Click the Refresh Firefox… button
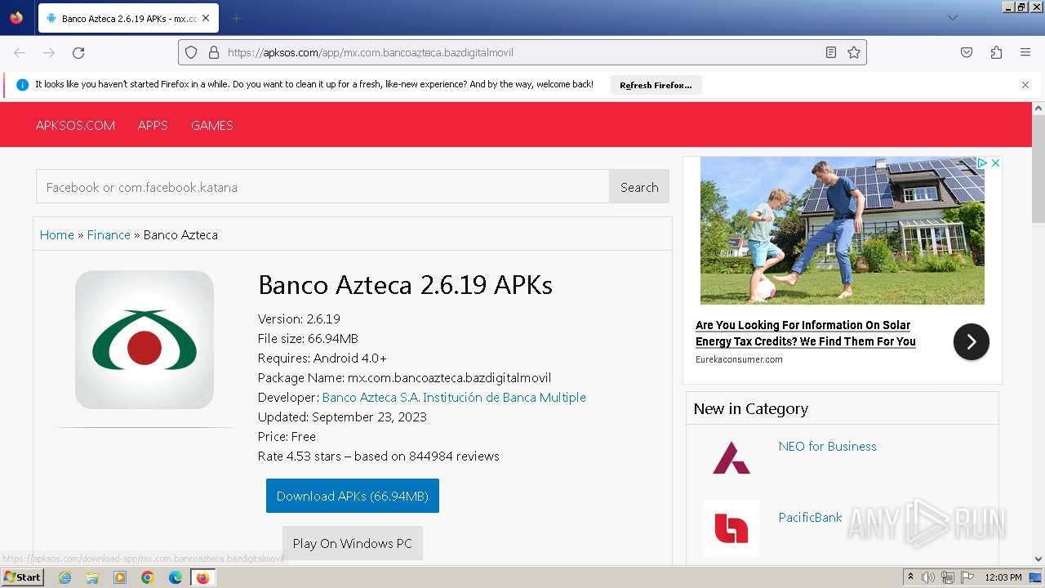 coord(656,85)
